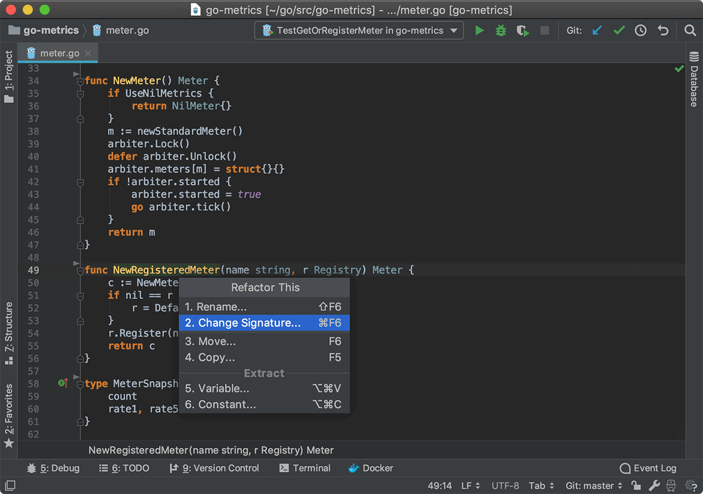The image size is (703, 494).
Task: Open the Docker tool window whale icon
Action: (353, 468)
